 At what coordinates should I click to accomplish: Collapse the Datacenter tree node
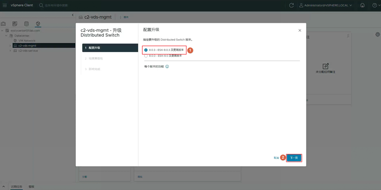pyautogui.click(x=6, y=36)
